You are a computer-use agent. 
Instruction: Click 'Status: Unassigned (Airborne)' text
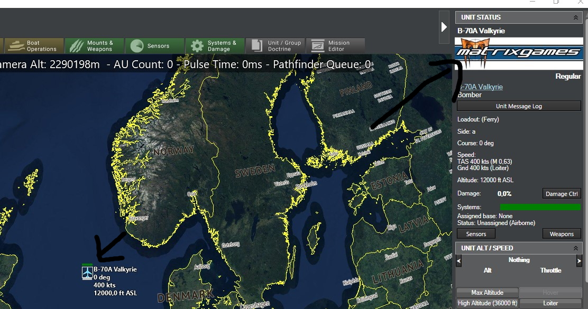point(496,223)
